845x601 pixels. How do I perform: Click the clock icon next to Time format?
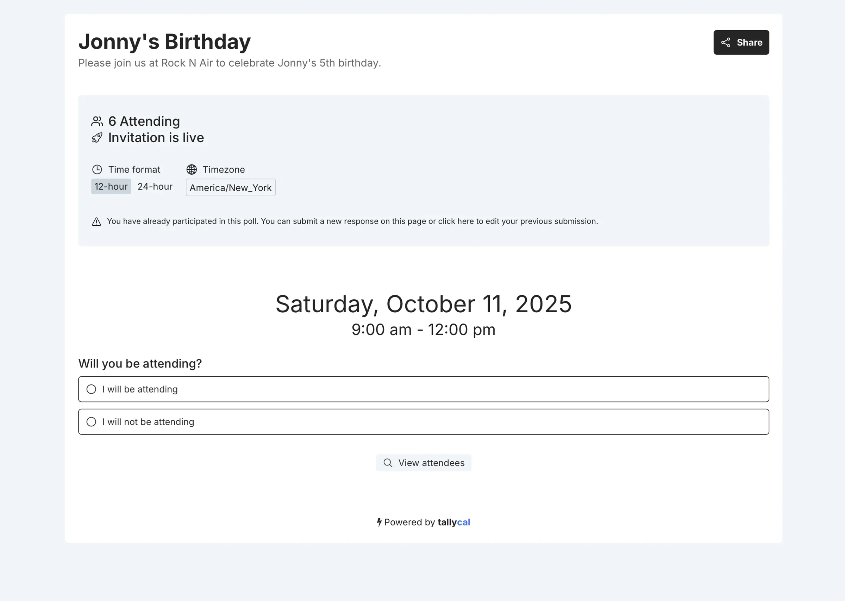point(97,169)
